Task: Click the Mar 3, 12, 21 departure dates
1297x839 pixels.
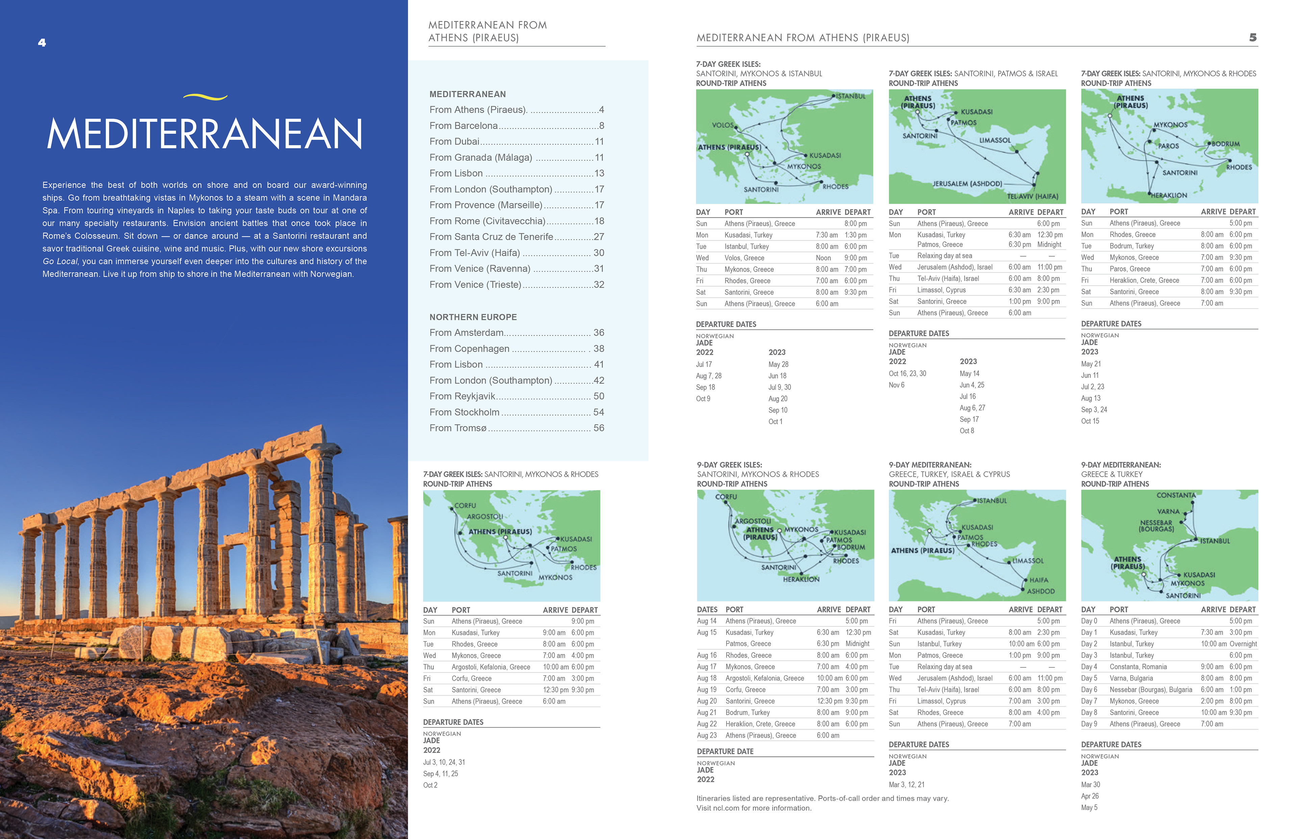Action: tap(907, 785)
